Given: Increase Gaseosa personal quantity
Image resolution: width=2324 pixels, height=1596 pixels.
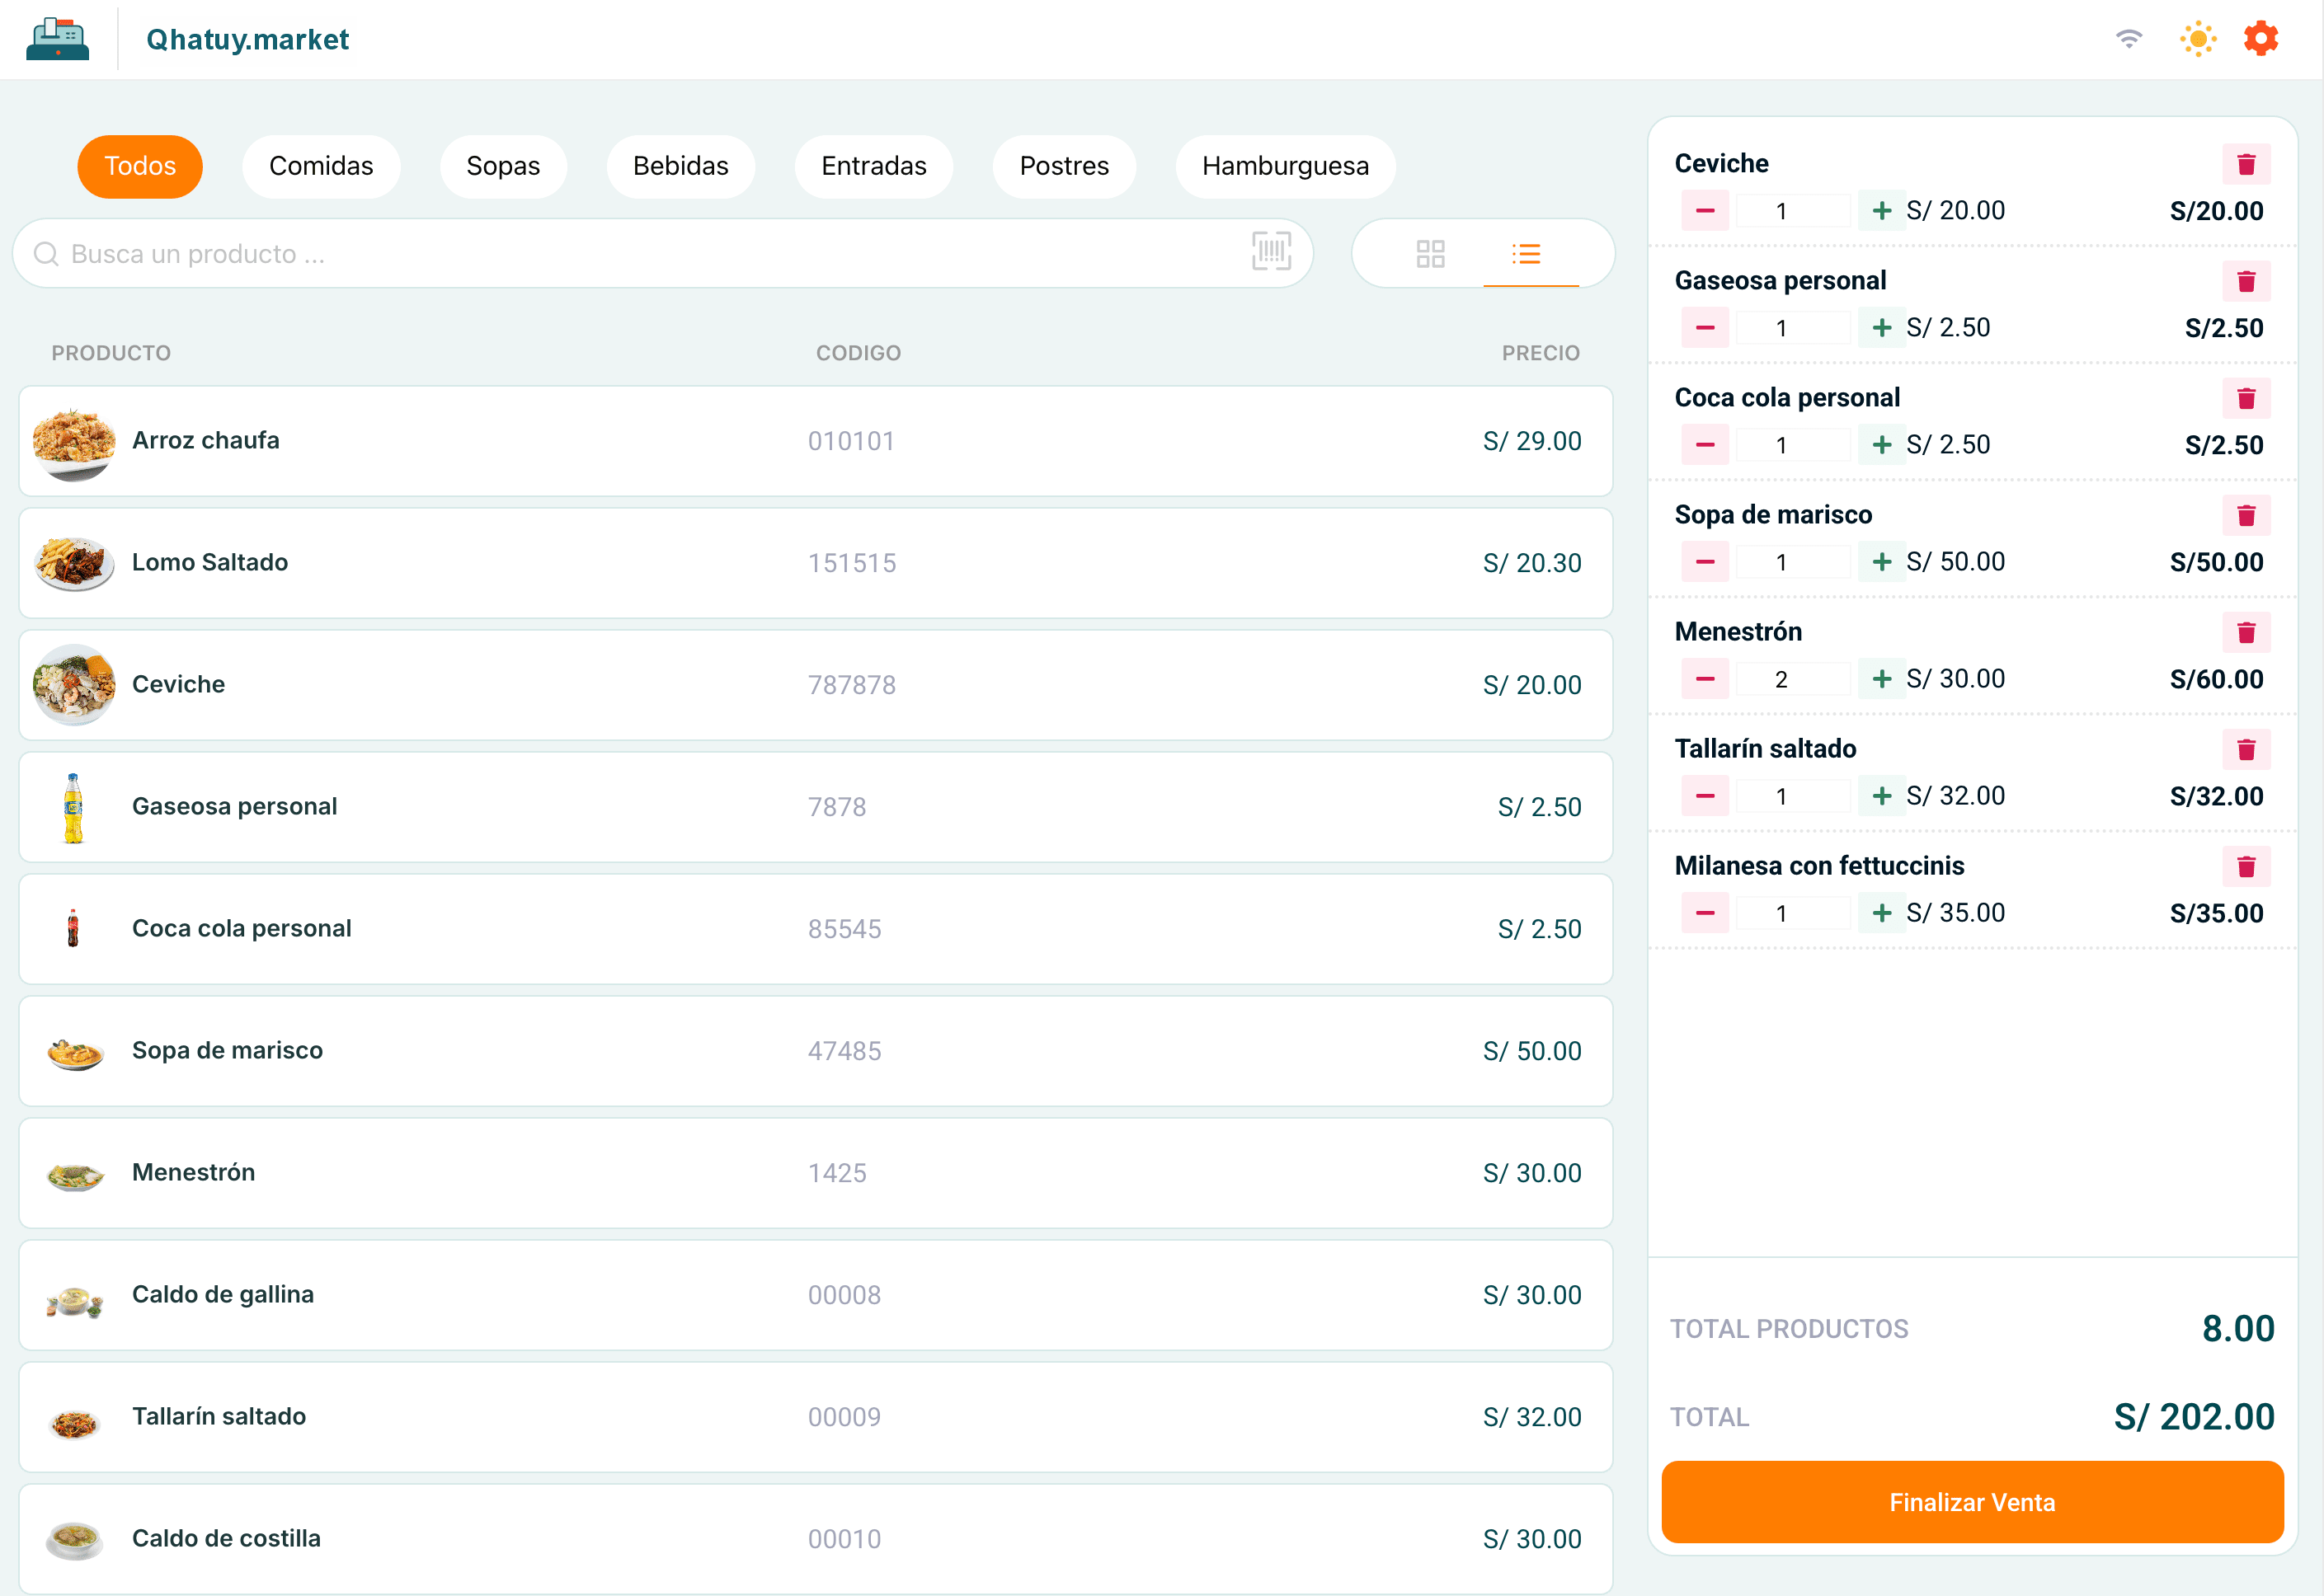Looking at the screenshot, I should coord(1881,327).
